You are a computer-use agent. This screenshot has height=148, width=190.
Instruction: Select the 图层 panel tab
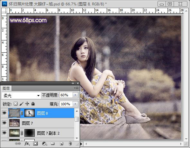pyautogui.click(x=6, y=88)
